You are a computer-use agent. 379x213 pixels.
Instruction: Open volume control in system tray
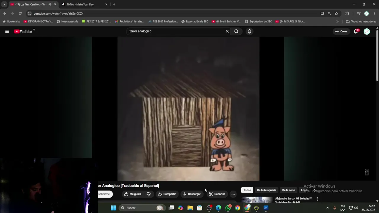(356, 208)
